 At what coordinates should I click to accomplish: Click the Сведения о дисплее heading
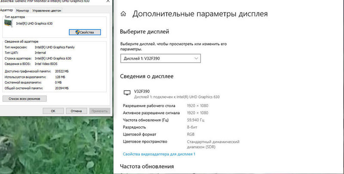click(147, 76)
